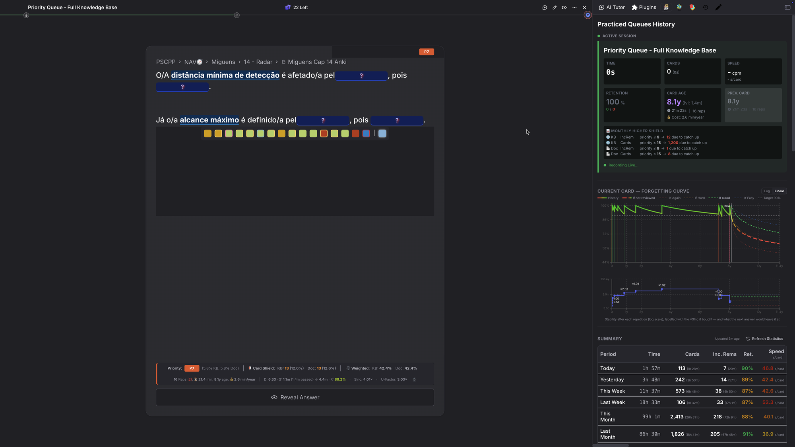Click the 'alcance máximo' highlighted term

[209, 120]
